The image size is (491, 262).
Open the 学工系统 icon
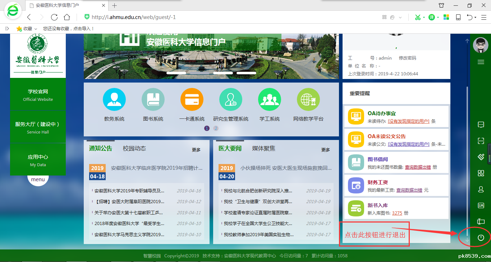[270, 99]
